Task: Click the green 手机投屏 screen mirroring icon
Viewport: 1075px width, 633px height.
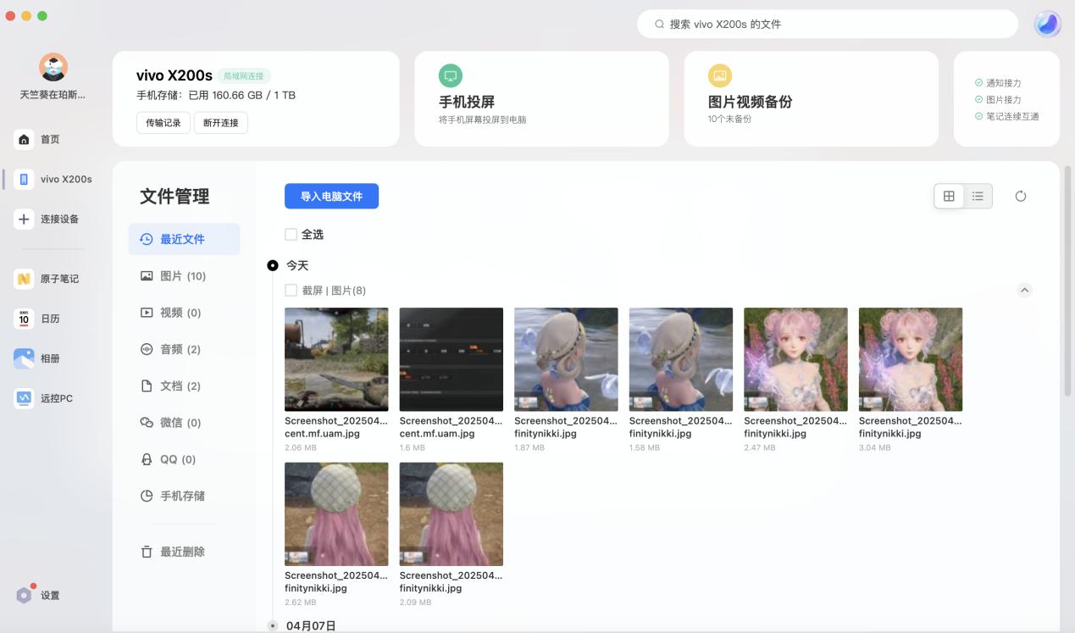Action: tap(451, 75)
